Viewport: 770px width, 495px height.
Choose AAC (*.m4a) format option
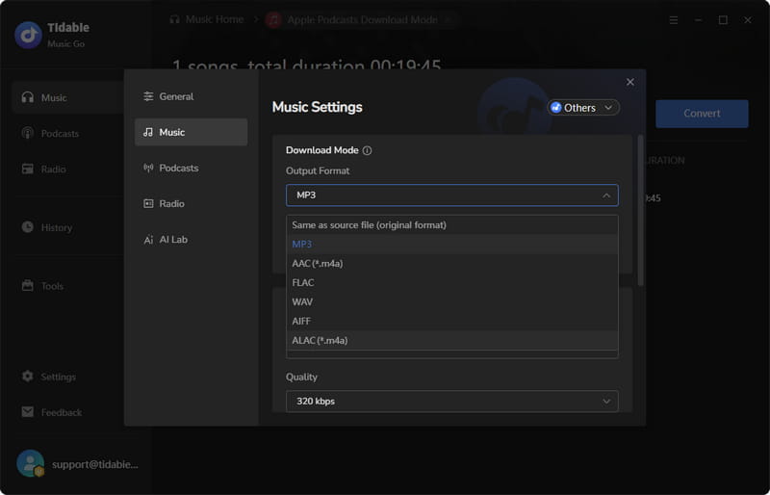(x=451, y=264)
